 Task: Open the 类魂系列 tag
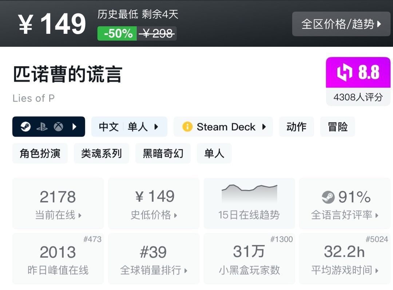(x=102, y=153)
